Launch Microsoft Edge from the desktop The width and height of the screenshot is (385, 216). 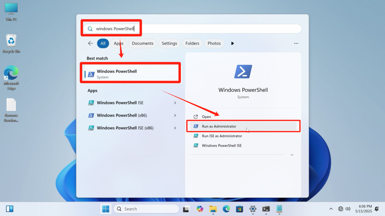click(11, 77)
